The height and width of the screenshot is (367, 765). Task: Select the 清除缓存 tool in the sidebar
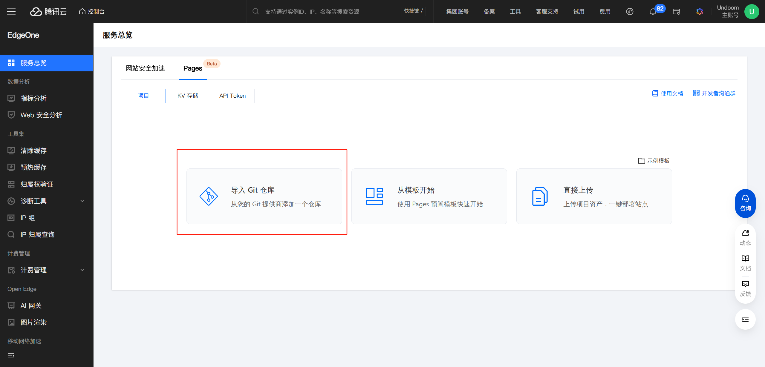point(33,151)
